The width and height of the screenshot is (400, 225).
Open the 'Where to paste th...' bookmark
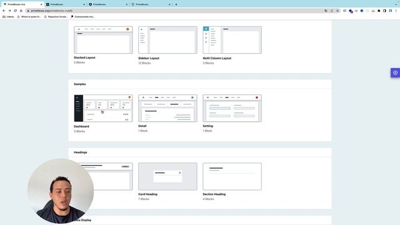(29, 17)
